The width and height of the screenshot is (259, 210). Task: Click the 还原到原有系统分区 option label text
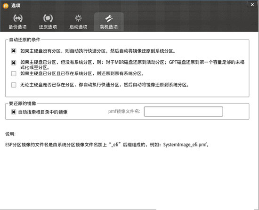pos(82,73)
